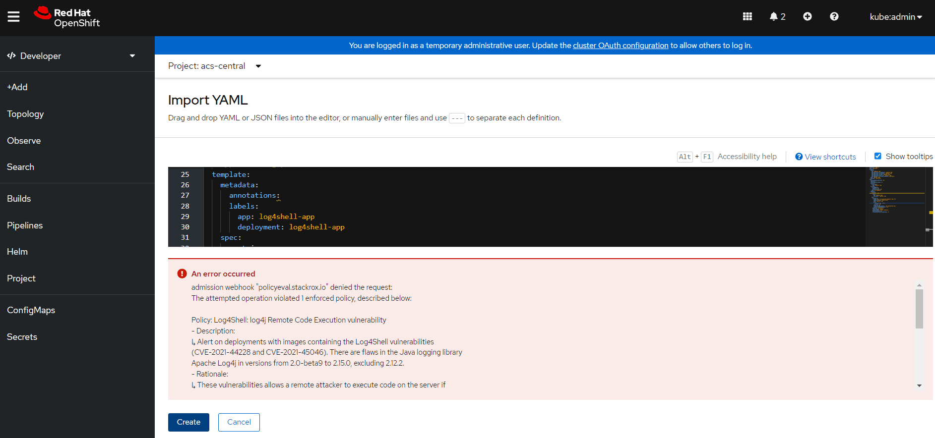Follow the cluster OAuth configuration link

[x=621, y=46]
